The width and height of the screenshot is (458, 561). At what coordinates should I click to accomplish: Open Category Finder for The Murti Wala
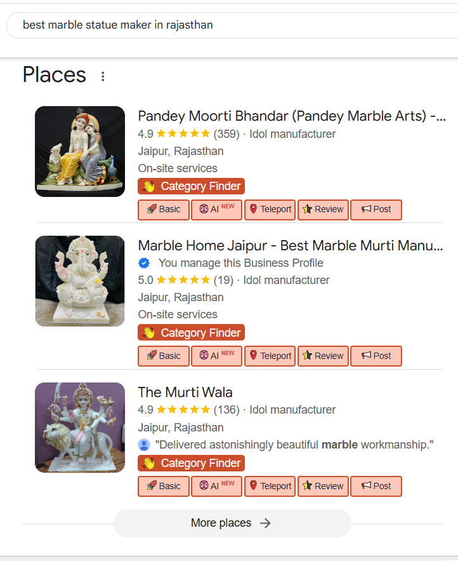click(191, 463)
